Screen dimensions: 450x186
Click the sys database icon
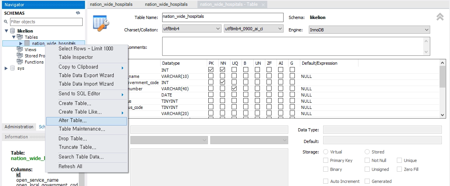point(13,68)
